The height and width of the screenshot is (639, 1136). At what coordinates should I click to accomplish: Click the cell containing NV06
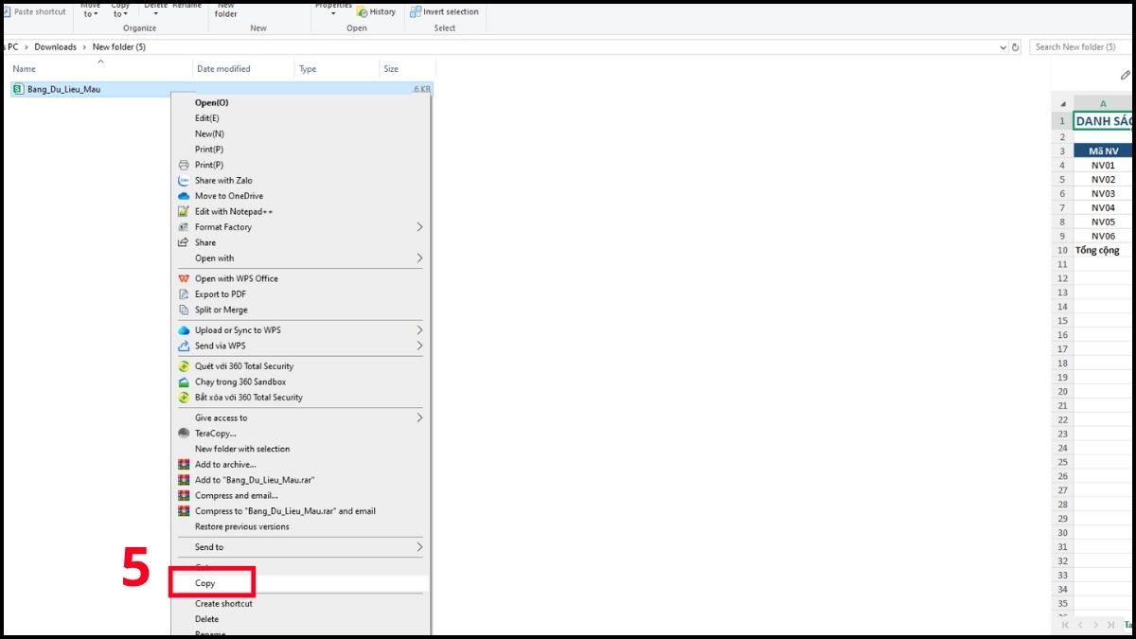(x=1103, y=236)
